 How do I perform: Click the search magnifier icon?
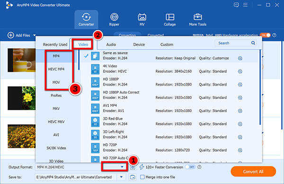coord(253,43)
